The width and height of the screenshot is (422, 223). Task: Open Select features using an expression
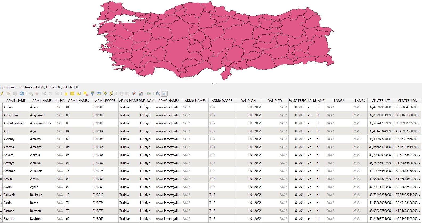pyautogui.click(x=66, y=94)
